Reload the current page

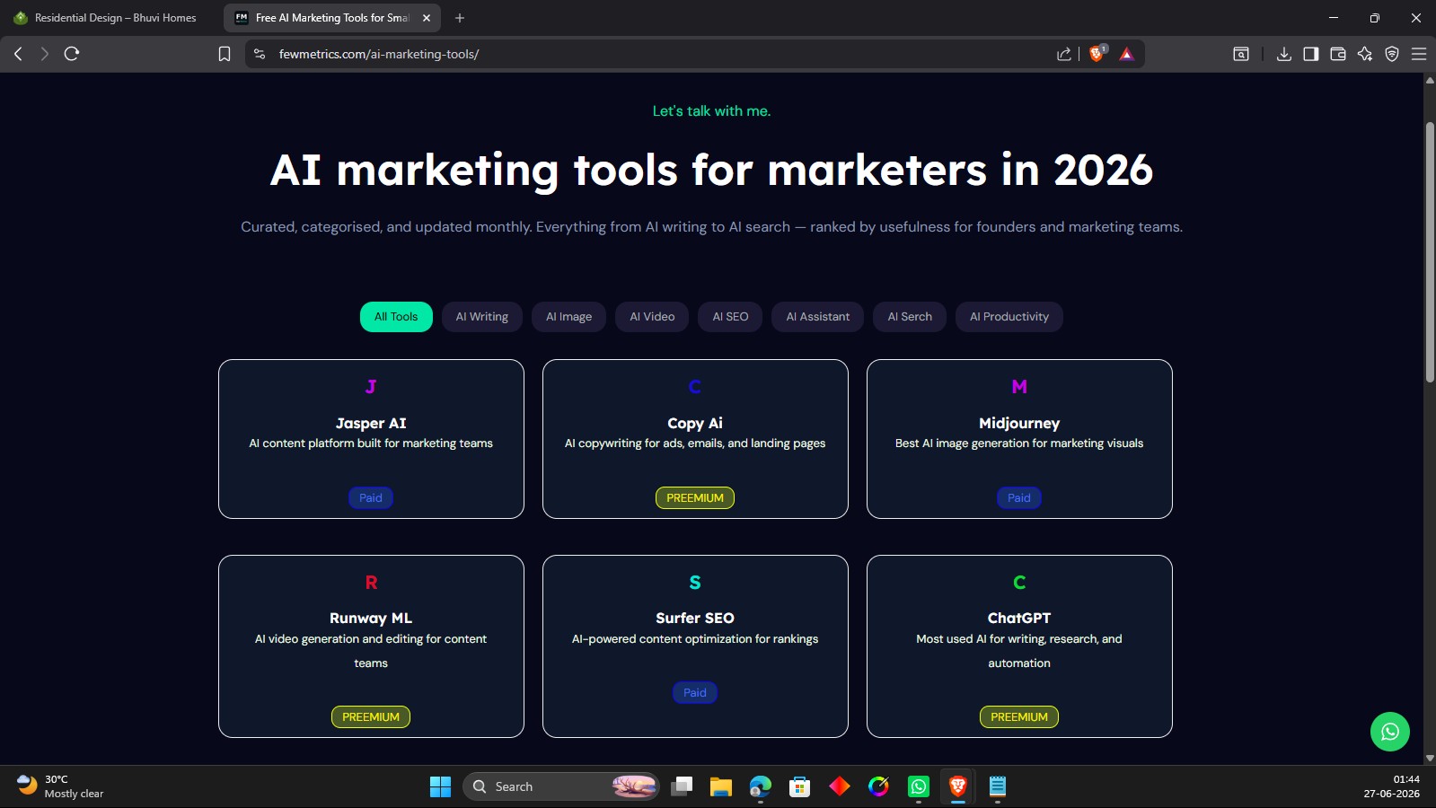72,54
